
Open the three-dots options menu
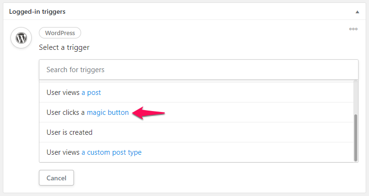tap(353, 29)
